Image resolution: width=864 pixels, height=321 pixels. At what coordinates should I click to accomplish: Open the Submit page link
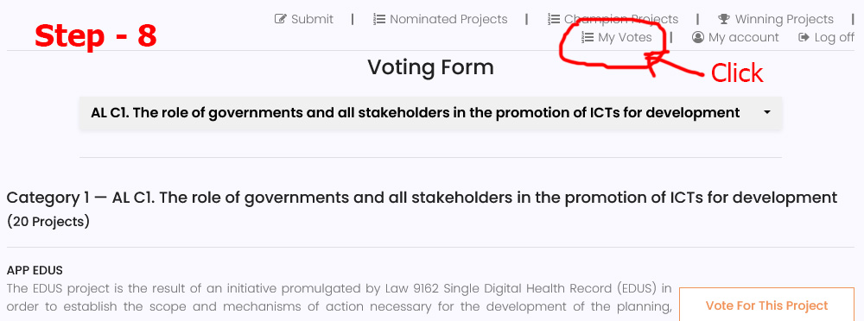[x=304, y=19]
